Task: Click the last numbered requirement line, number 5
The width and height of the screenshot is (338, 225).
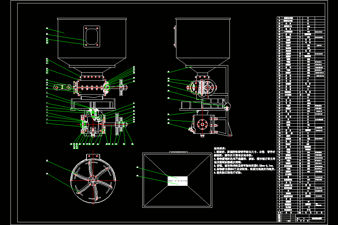Action: pos(228,173)
